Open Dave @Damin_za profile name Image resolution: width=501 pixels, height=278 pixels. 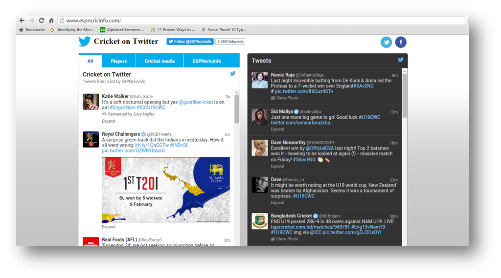[x=276, y=180]
